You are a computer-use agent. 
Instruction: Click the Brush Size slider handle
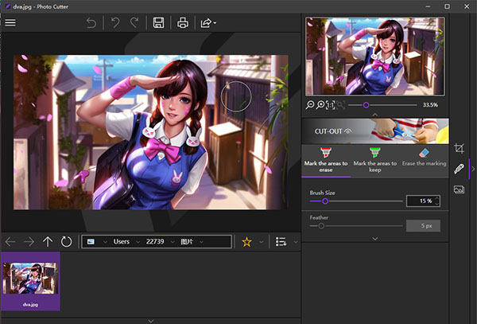pos(325,201)
